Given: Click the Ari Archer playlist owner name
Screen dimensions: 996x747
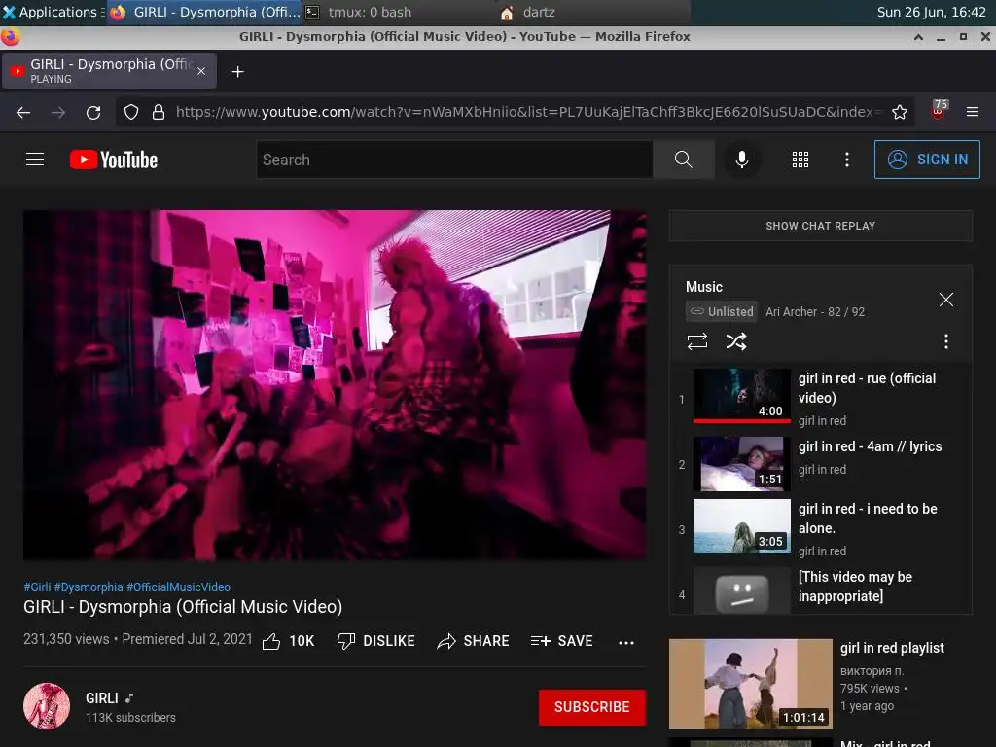Looking at the screenshot, I should point(791,312).
